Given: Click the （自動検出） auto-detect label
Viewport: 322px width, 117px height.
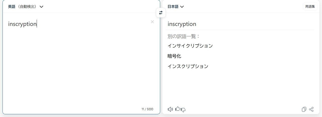Looking at the screenshot, I should (x=27, y=7).
